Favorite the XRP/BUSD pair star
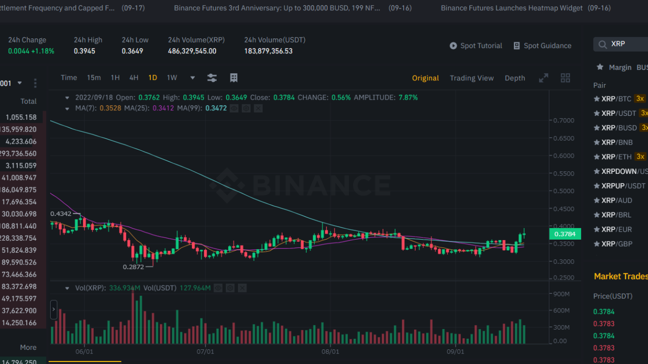 click(x=597, y=128)
